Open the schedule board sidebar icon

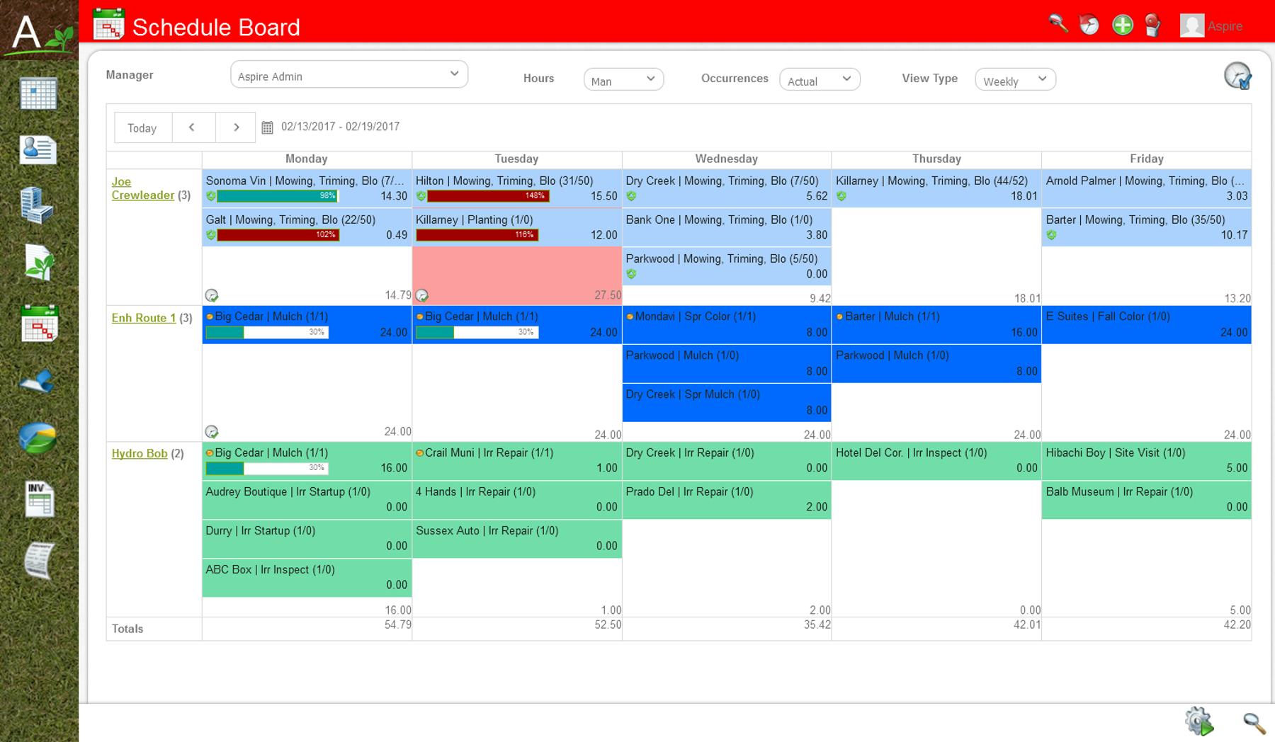40,323
